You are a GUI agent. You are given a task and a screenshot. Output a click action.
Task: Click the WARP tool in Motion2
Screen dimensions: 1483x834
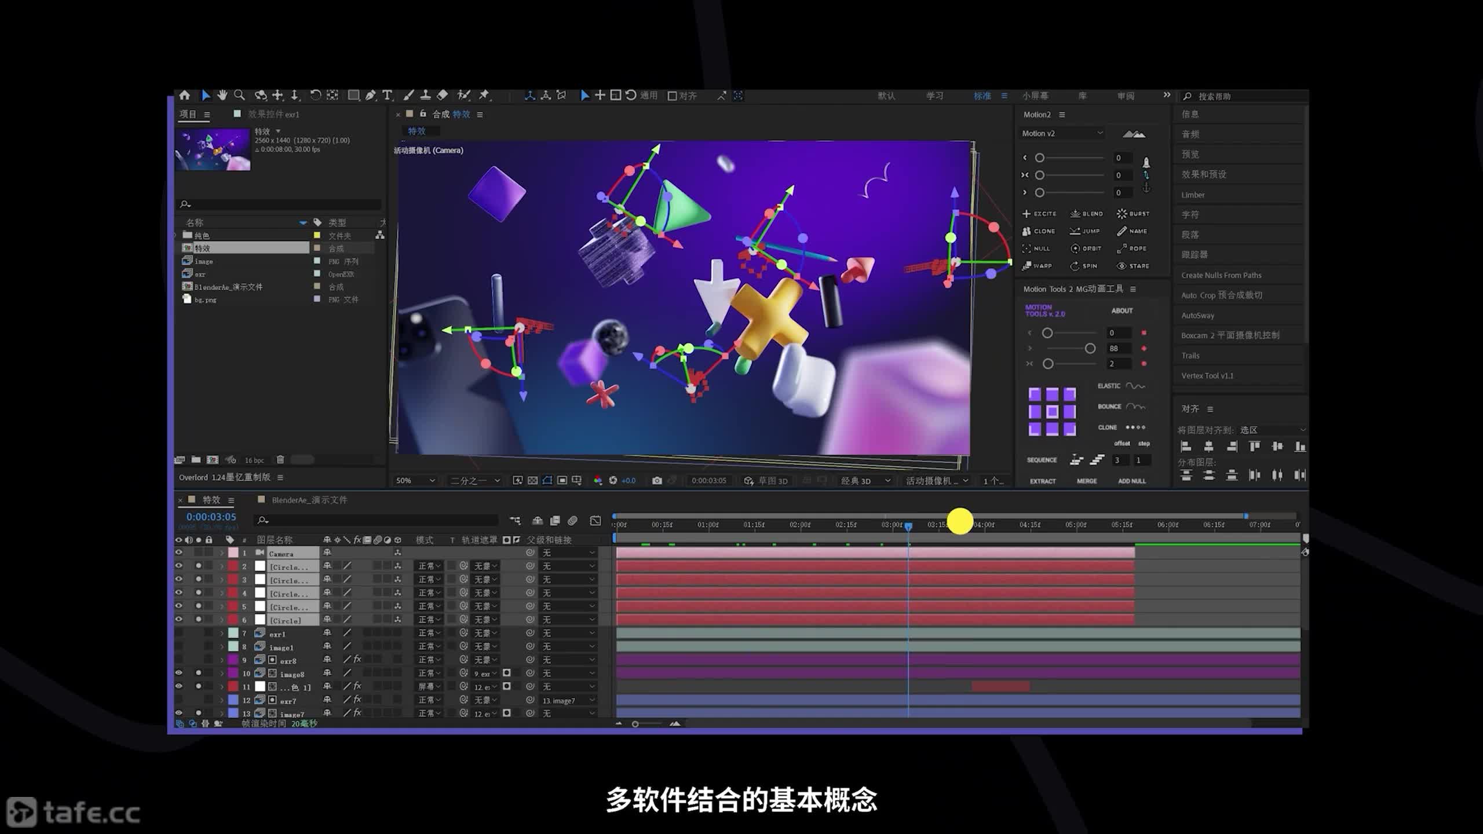[x=1037, y=266]
